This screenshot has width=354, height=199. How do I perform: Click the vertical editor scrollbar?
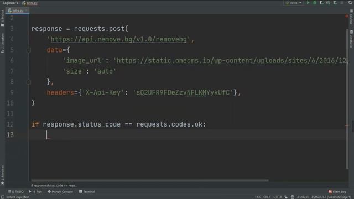click(x=347, y=99)
